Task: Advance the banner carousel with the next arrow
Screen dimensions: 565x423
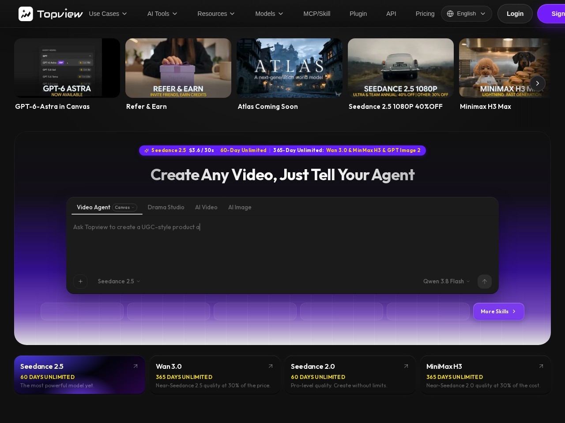Action: tap(537, 83)
